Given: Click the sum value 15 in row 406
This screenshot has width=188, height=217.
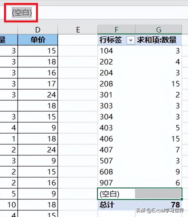Looking at the screenshot, I should (x=175, y=139).
